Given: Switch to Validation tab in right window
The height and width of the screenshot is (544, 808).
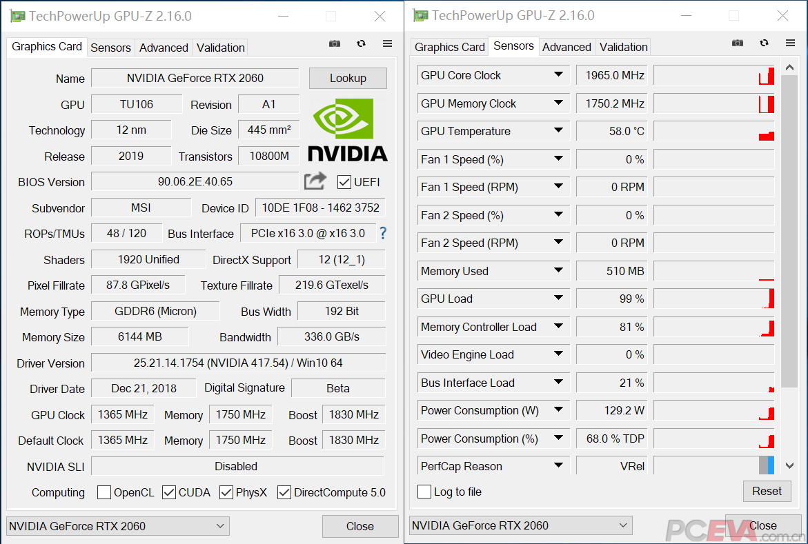Looking at the screenshot, I should (624, 48).
